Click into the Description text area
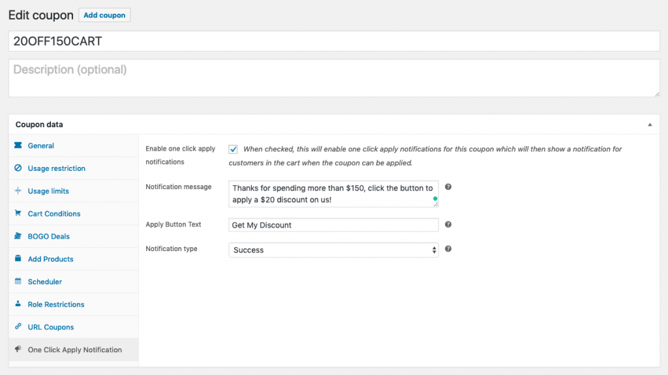 [x=333, y=78]
